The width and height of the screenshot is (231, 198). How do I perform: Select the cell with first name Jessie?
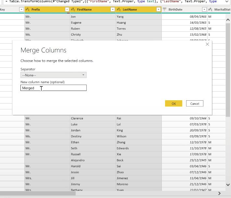tap(93, 172)
